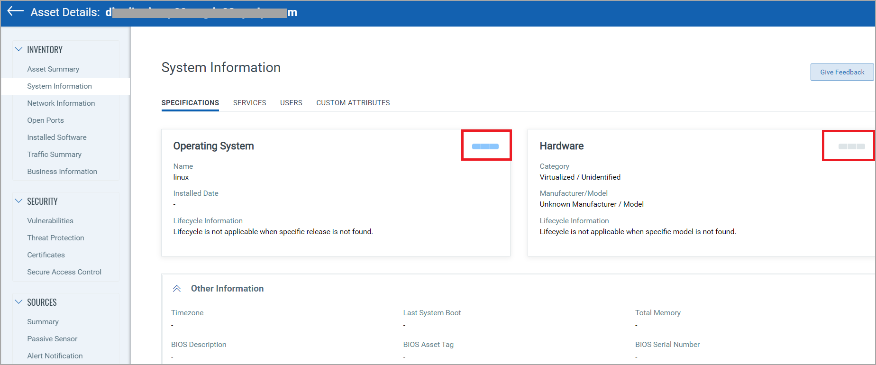Screen dimensions: 876x365
Task: Open Passive Sensor under Sources
Action: pyautogui.click(x=52, y=339)
